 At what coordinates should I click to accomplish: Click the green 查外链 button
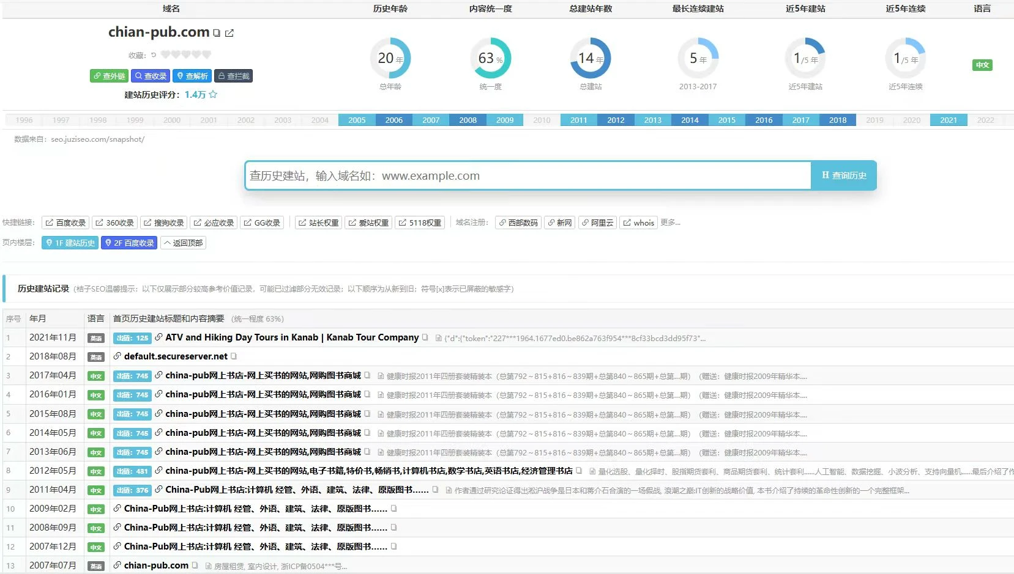(109, 76)
